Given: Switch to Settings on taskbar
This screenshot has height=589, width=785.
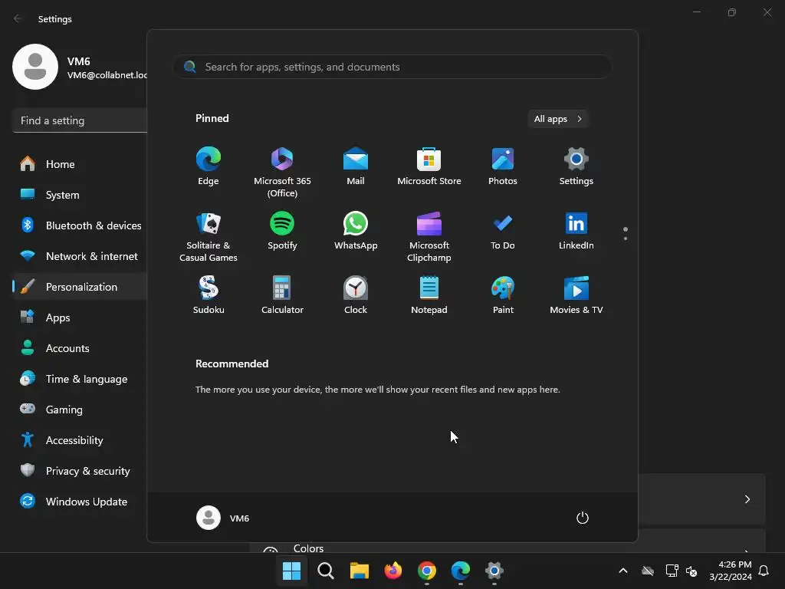Looking at the screenshot, I should (494, 571).
